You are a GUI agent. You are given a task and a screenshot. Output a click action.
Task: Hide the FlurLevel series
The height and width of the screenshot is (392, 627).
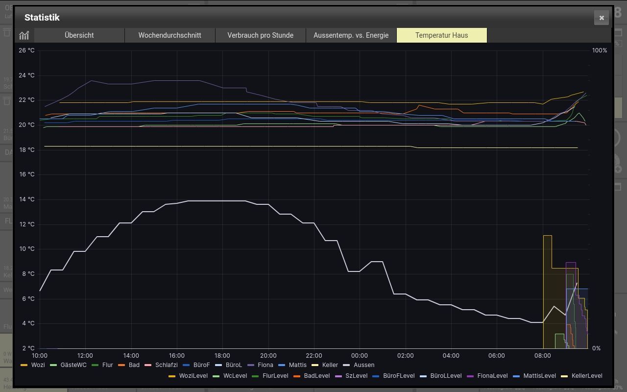pos(270,376)
